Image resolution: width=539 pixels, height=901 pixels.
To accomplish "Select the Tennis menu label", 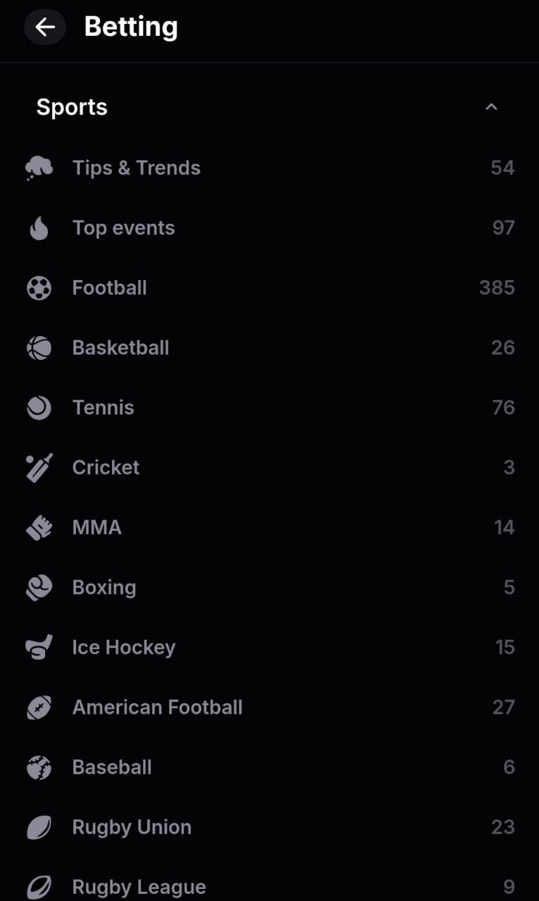I will [103, 408].
